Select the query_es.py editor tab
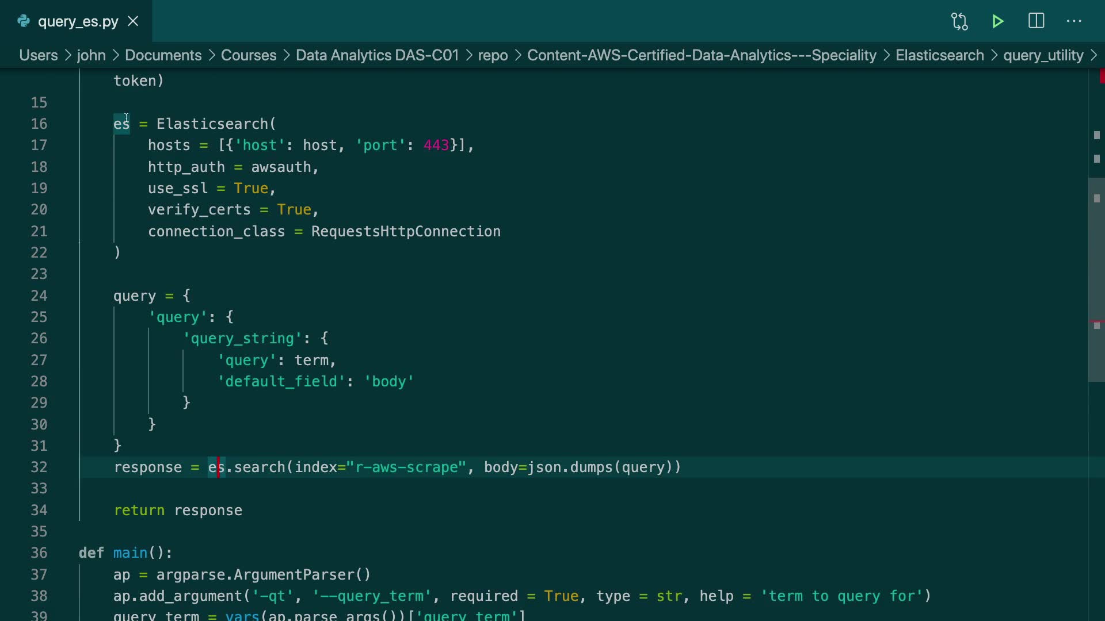 pyautogui.click(x=78, y=22)
